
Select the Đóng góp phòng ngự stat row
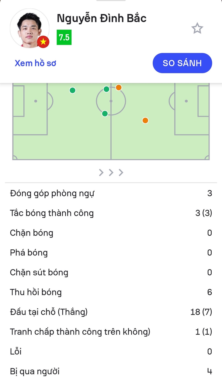[x=111, y=193]
